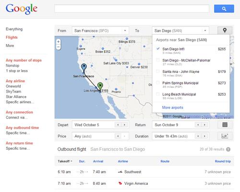Select Any airline filter
240x192 pixels.
pos(15,81)
